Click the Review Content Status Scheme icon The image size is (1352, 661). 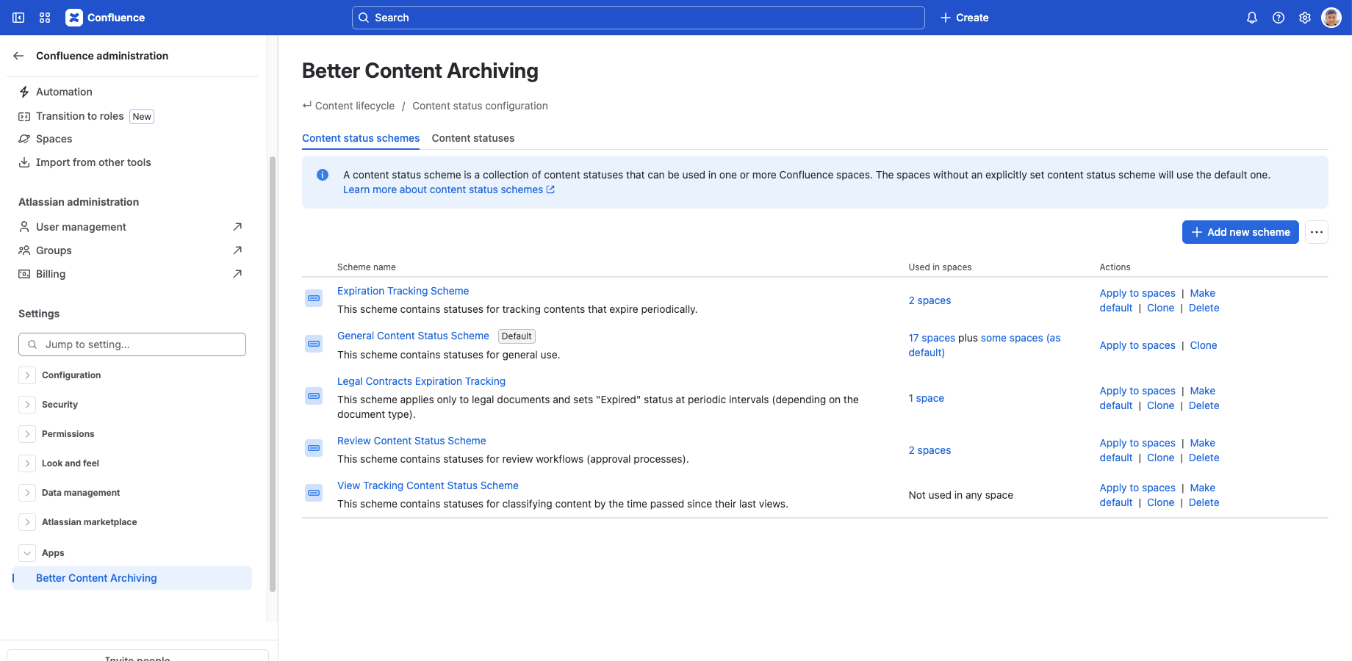tap(314, 448)
